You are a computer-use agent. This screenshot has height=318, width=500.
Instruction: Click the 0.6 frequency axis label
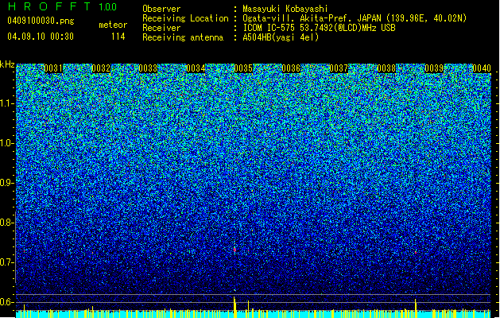[6, 302]
